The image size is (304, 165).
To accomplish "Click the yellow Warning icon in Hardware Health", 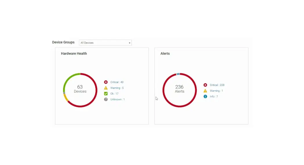I will 106,88.
